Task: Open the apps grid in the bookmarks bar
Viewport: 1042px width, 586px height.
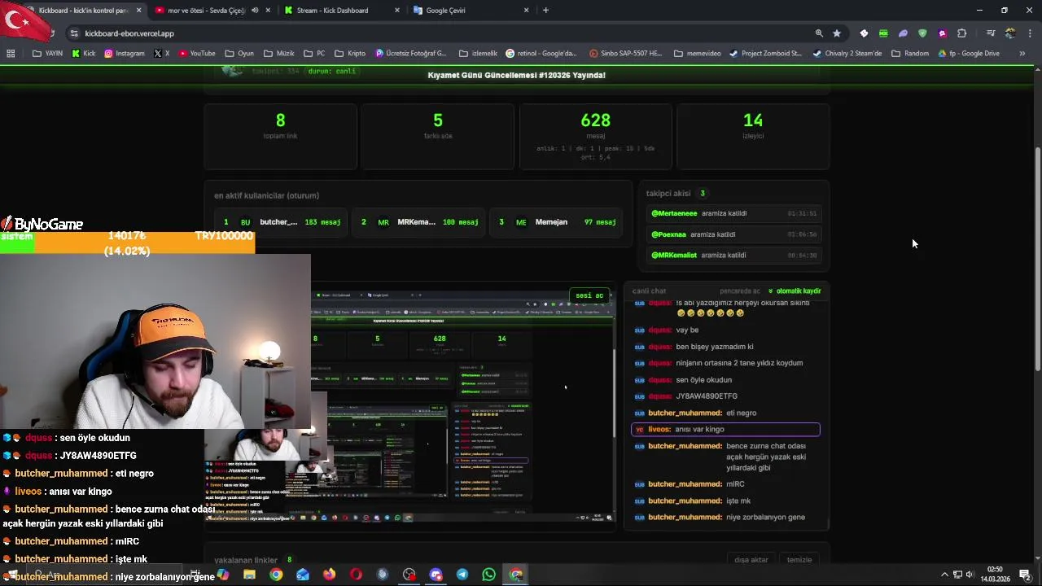Action: coord(11,54)
